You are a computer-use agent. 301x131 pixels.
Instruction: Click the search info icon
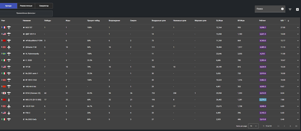pos(282,9)
